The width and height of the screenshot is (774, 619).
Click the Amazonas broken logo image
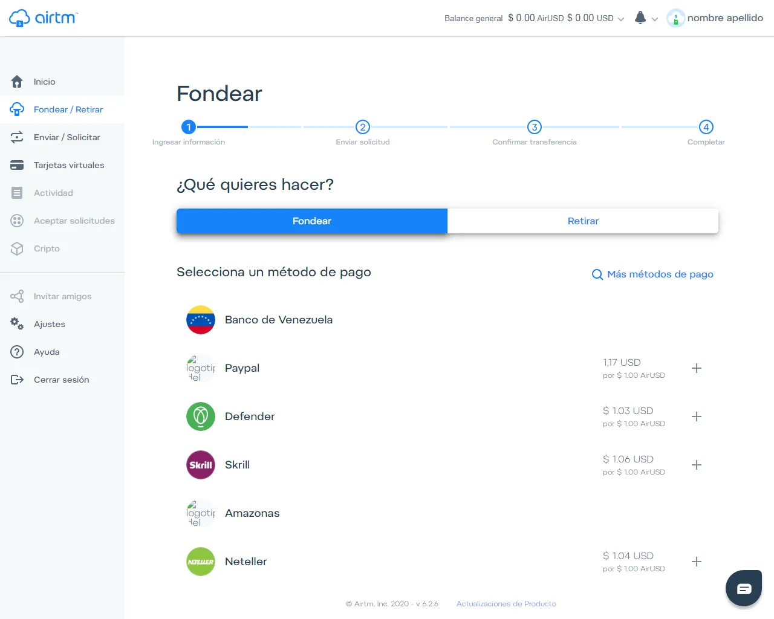(201, 513)
